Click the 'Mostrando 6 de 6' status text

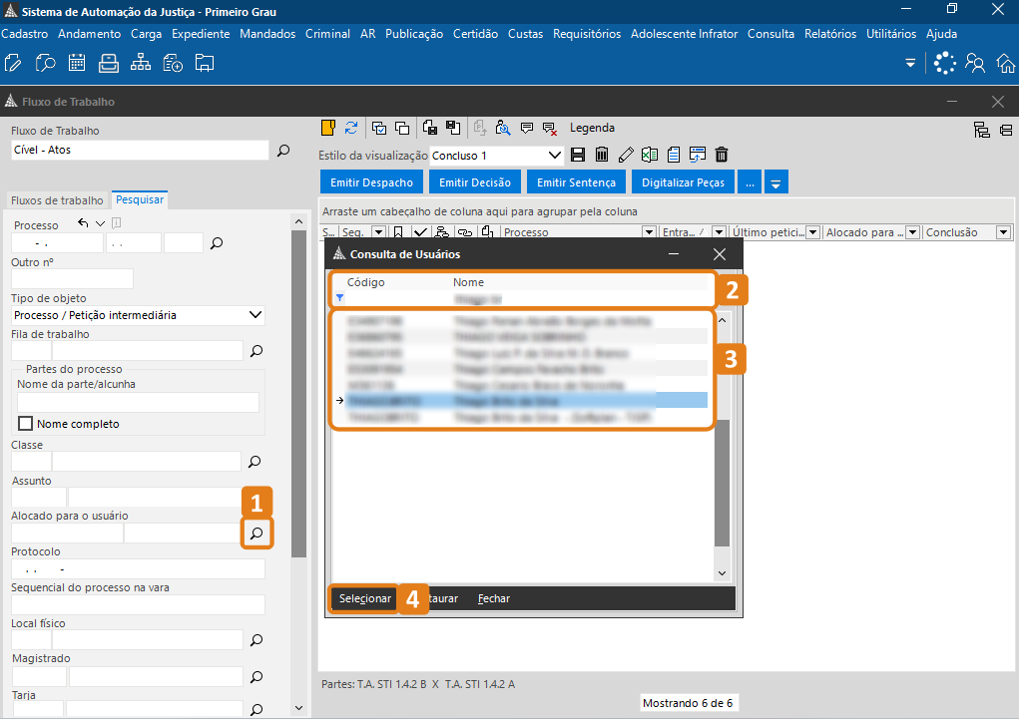click(688, 703)
